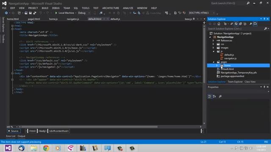
Task: Click the search magnifier in Solution Explorer
Action: coord(265,29)
